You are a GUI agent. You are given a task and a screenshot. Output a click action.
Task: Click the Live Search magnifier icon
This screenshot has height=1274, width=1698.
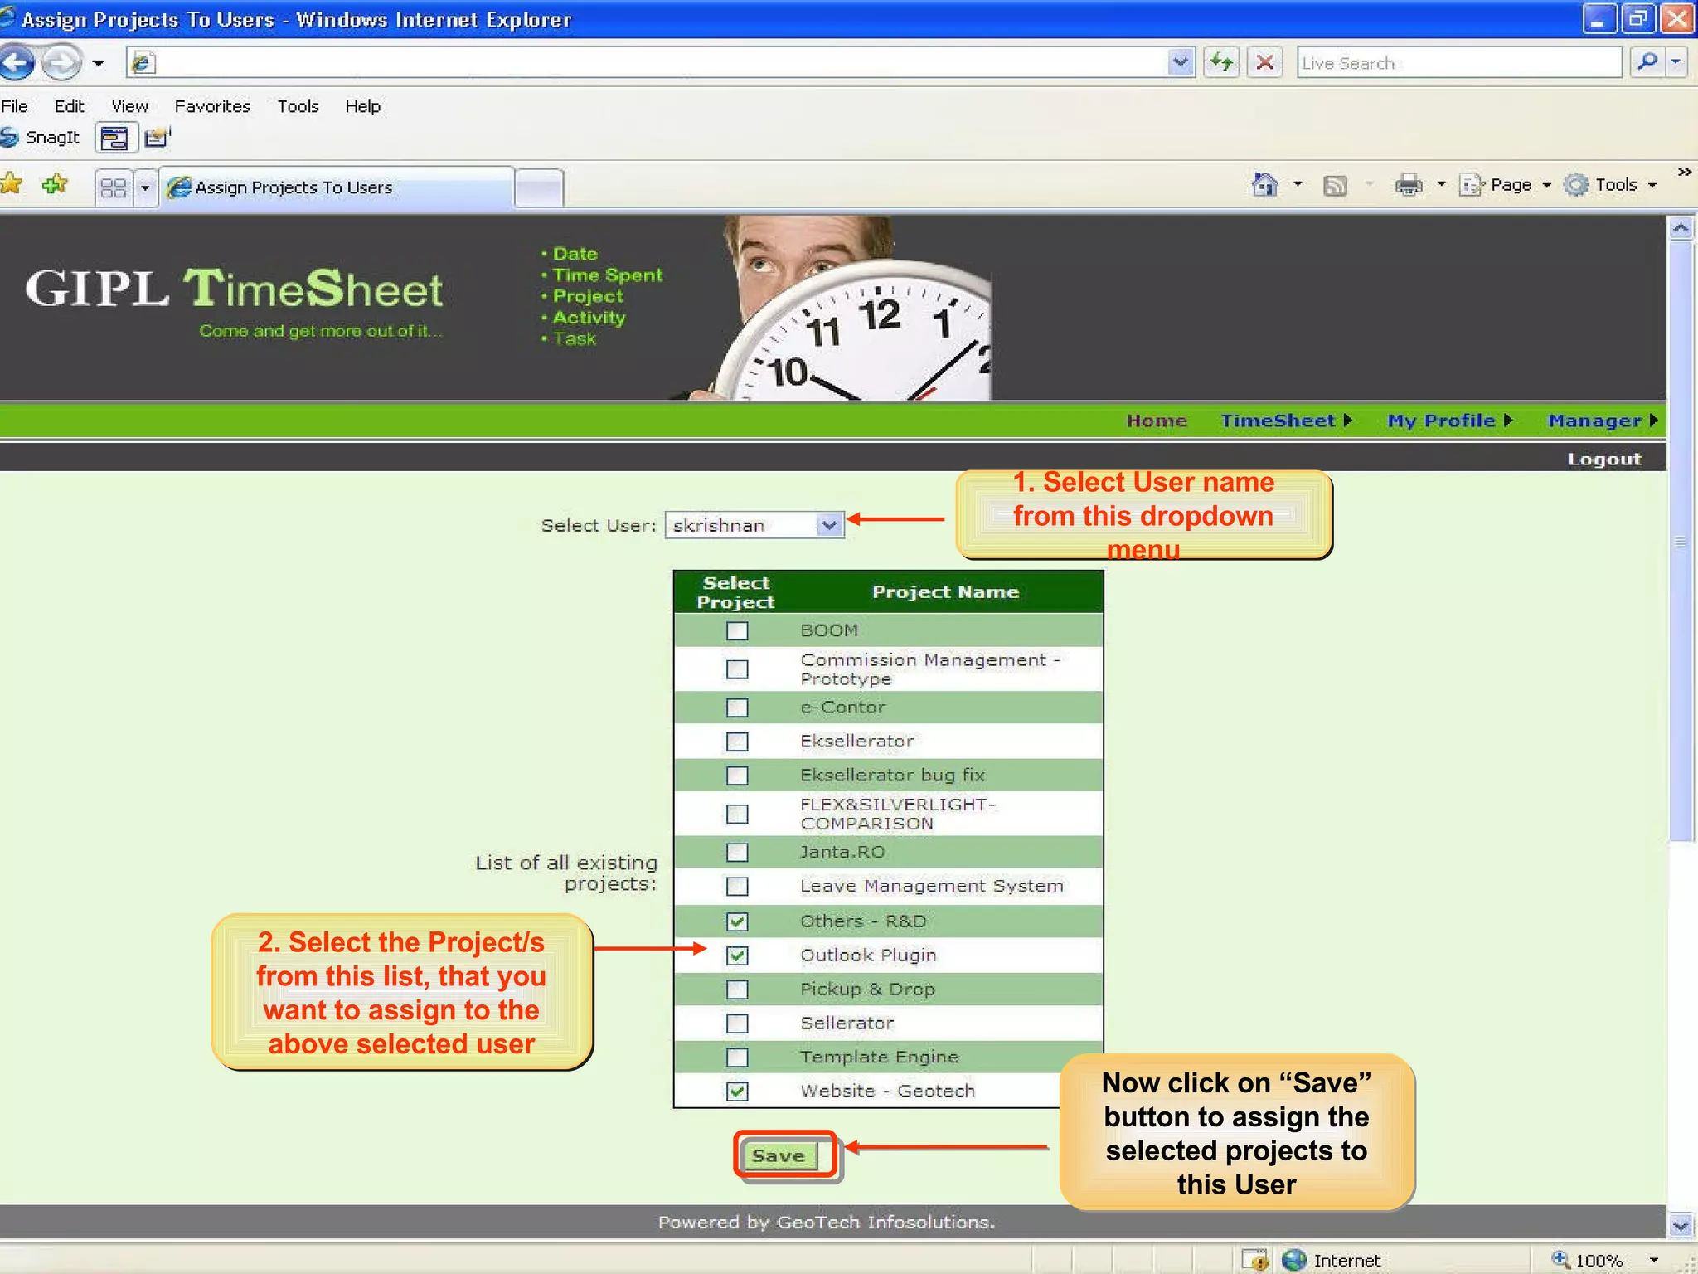(x=1647, y=62)
